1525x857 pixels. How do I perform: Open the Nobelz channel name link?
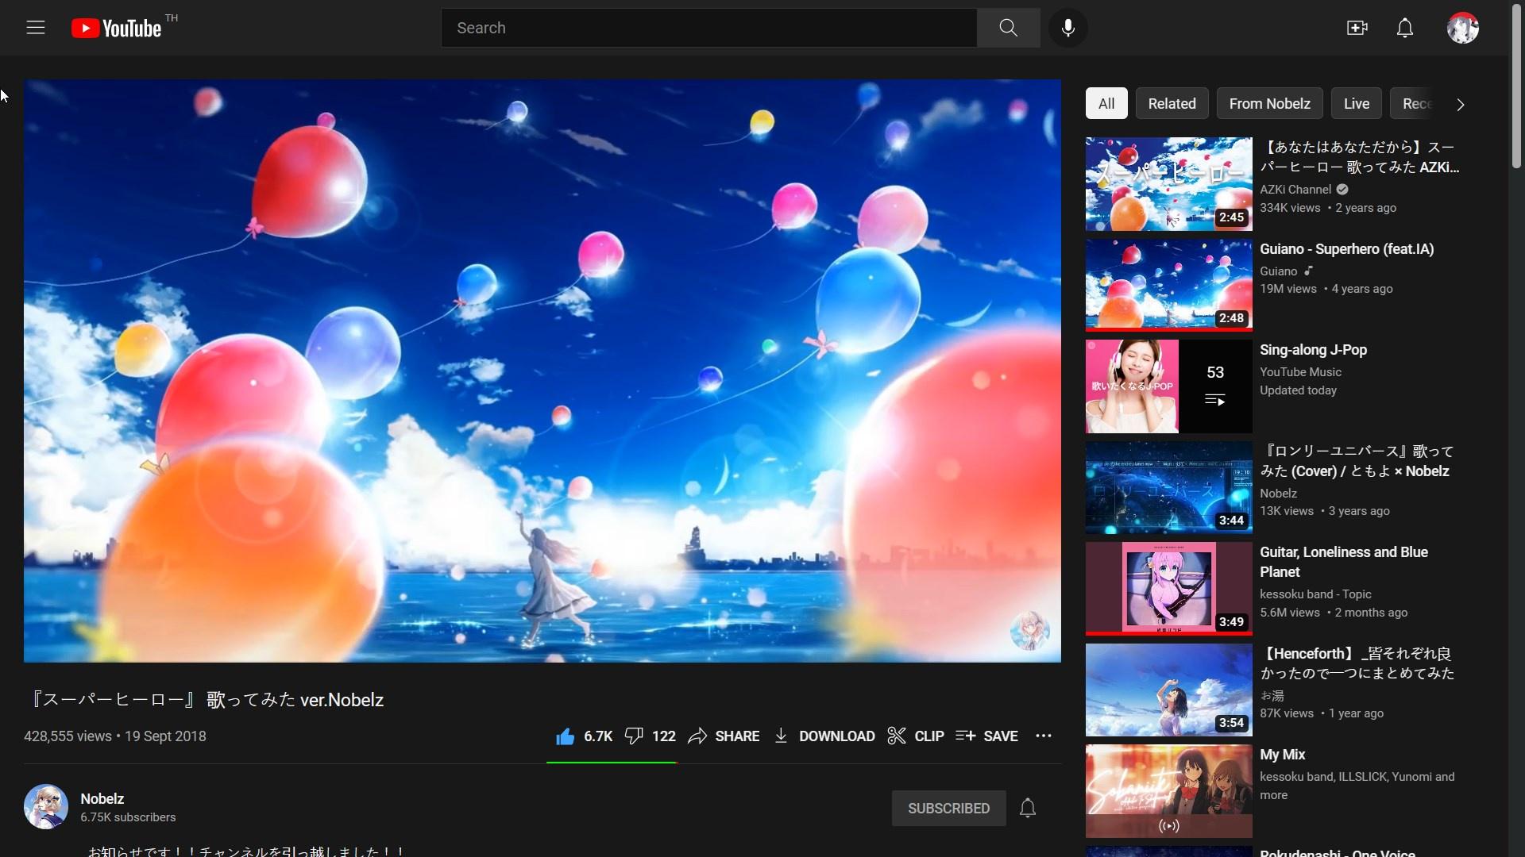pyautogui.click(x=102, y=799)
